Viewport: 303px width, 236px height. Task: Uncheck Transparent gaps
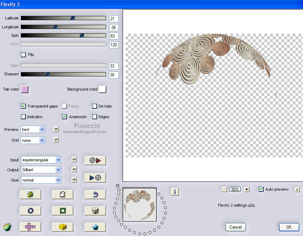pyautogui.click(x=23, y=106)
